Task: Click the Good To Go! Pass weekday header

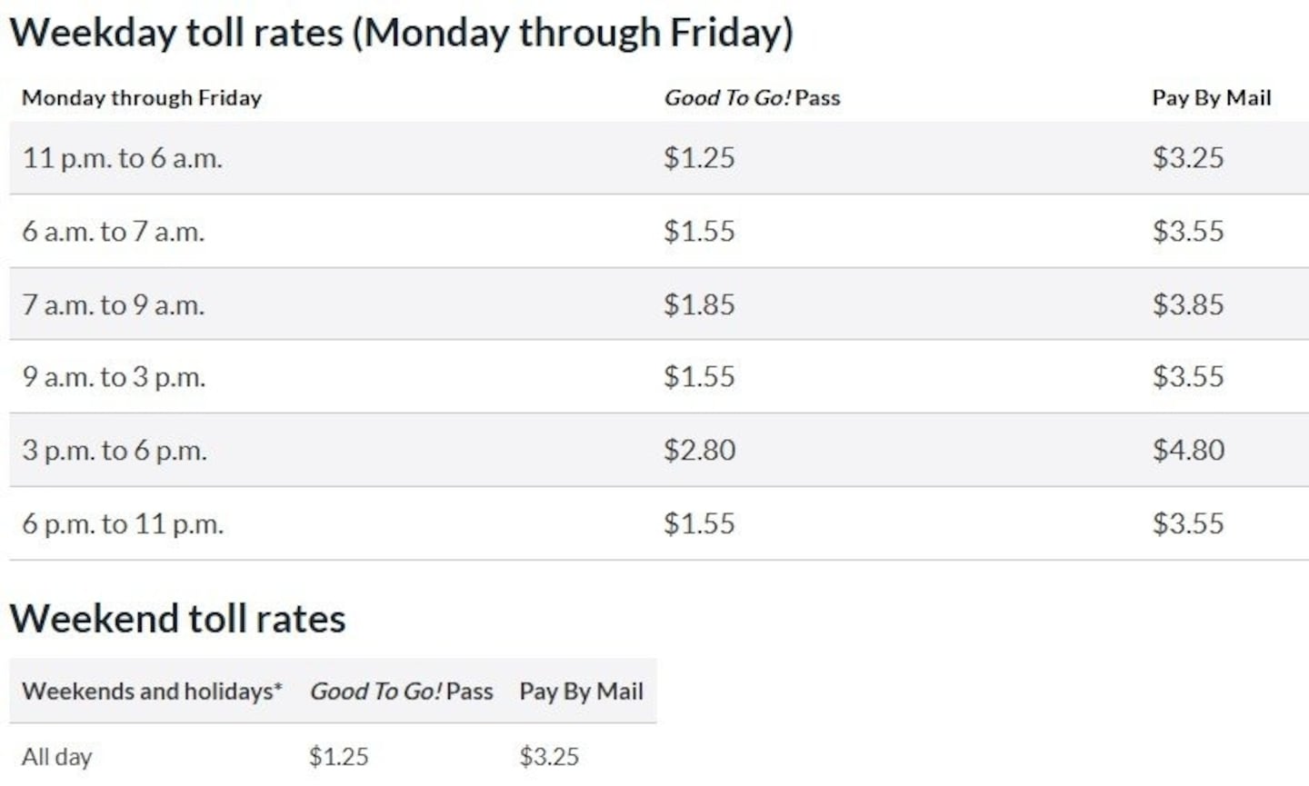Action: [752, 98]
